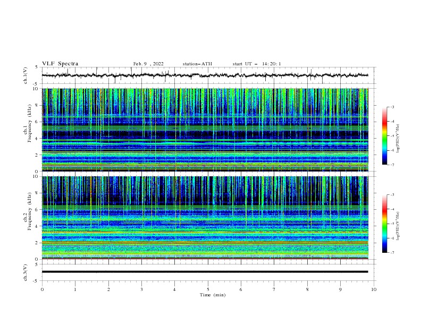
Task: Click tick label "3" on the Time axis
Action: tap(141, 289)
